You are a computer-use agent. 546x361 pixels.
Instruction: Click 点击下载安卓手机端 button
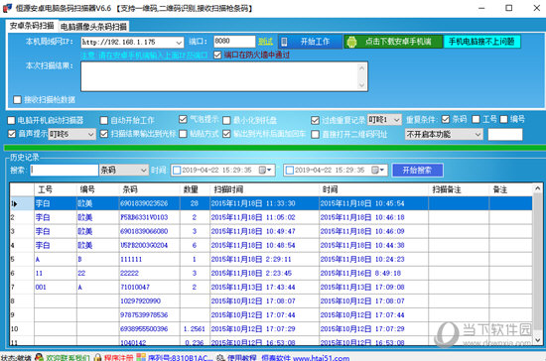393,42
